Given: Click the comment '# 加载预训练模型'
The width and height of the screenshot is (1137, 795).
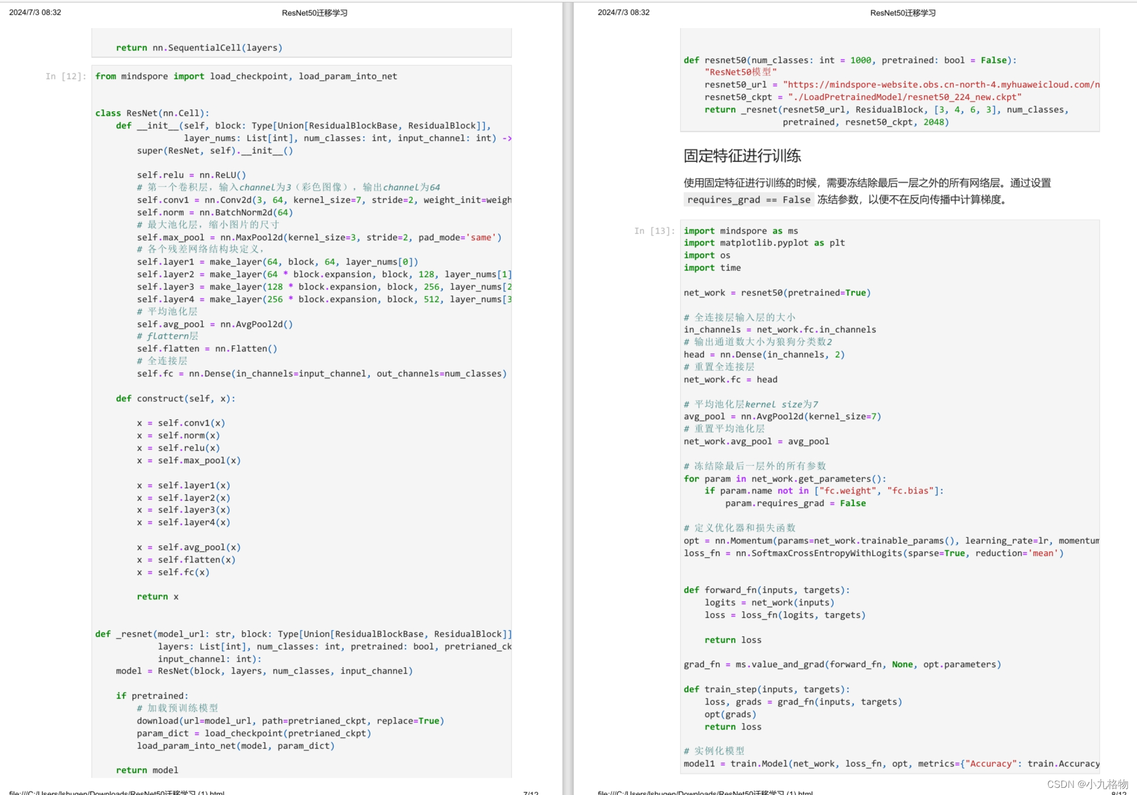Looking at the screenshot, I should (x=177, y=708).
